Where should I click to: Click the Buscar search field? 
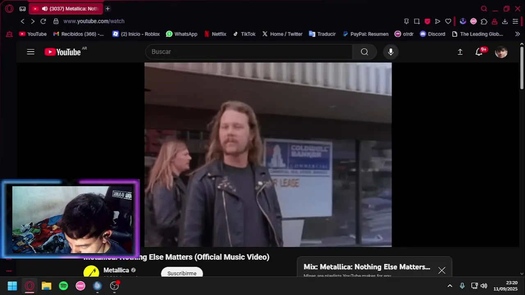(249, 52)
